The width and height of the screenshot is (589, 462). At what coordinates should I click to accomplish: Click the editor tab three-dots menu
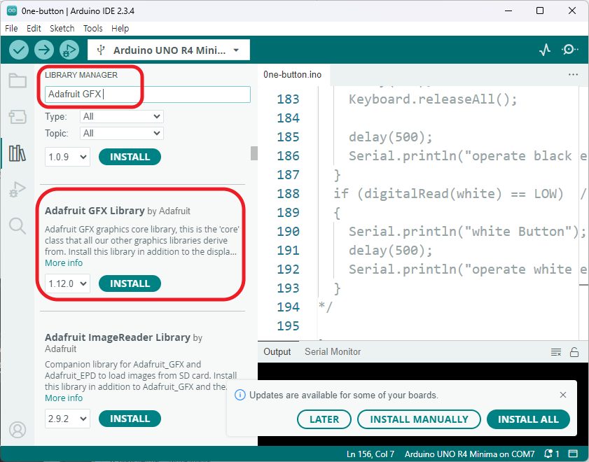(573, 74)
